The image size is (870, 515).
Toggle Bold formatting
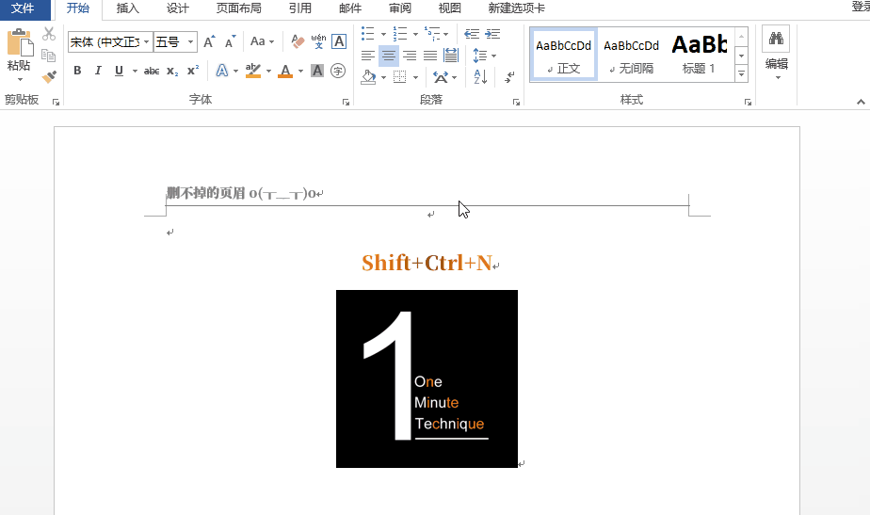pos(77,71)
